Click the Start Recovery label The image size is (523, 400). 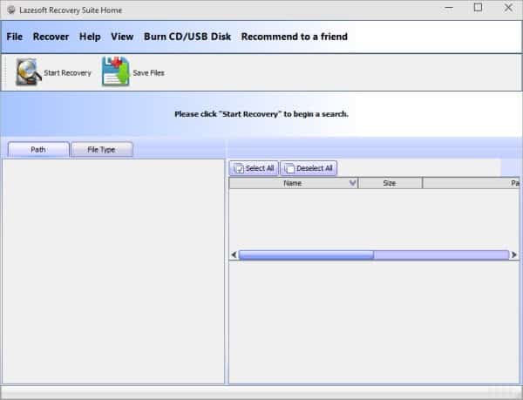pos(67,73)
